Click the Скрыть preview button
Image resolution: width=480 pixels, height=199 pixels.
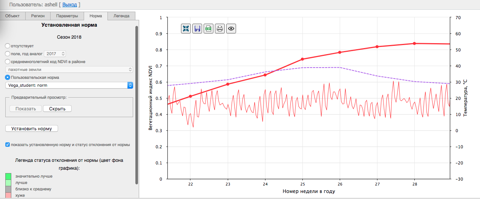pos(57,109)
